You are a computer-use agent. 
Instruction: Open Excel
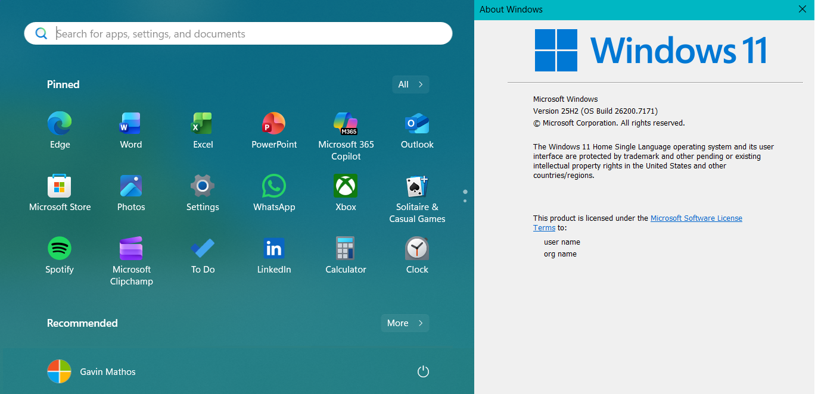point(203,126)
